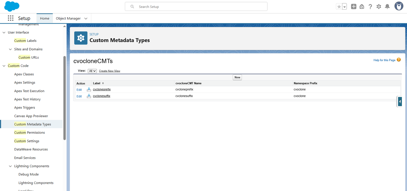View notifications bell icon

click(x=387, y=7)
